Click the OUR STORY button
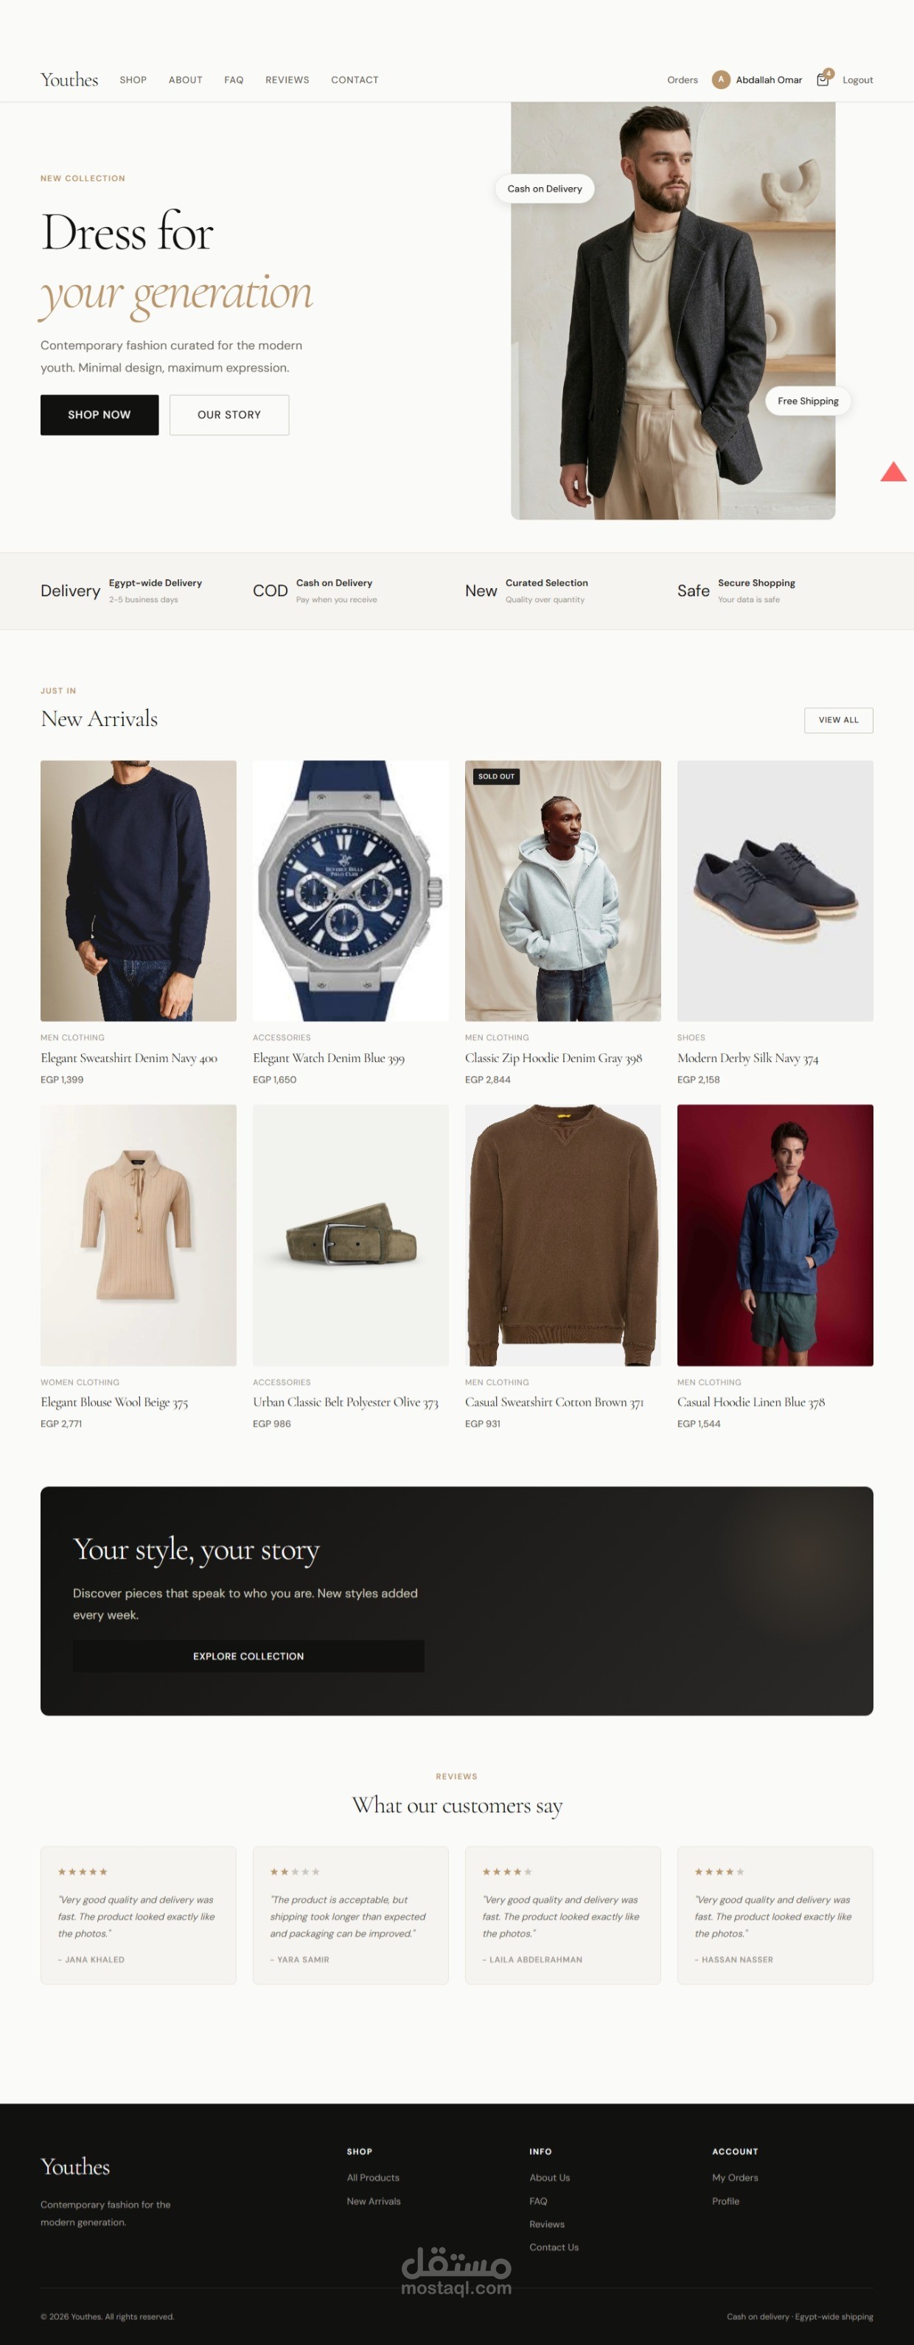The image size is (914, 2345). click(229, 415)
